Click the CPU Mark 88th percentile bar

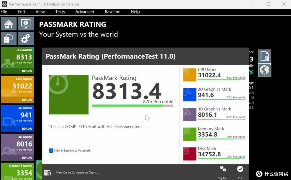221,80
